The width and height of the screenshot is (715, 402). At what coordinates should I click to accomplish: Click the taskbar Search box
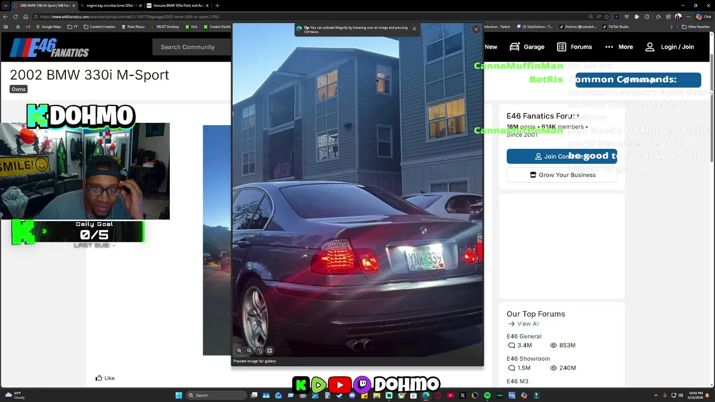[x=216, y=395]
